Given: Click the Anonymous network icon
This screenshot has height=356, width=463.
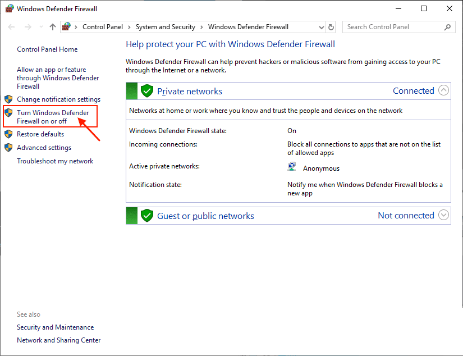Looking at the screenshot, I should point(292,167).
